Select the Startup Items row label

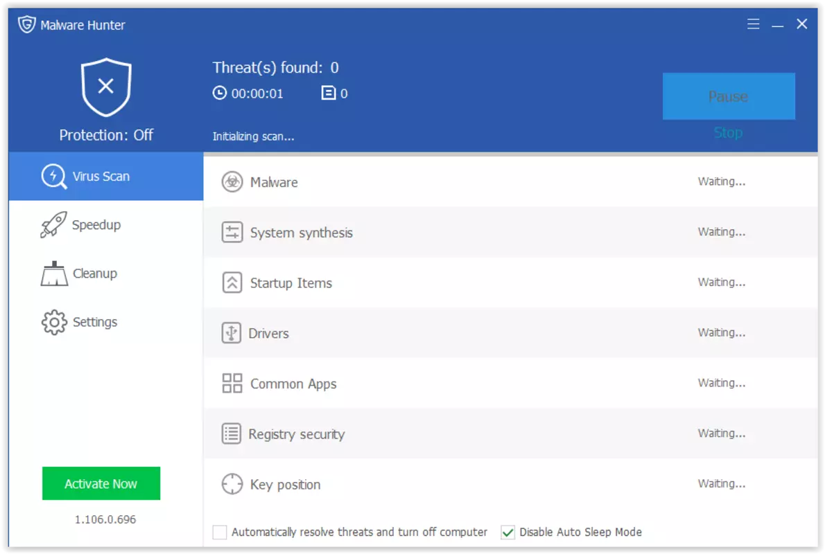pos(291,283)
